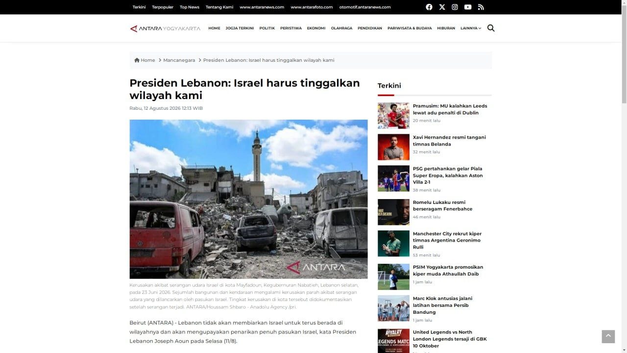Open the Instagram social icon
The width and height of the screenshot is (627, 353).
pos(455,7)
